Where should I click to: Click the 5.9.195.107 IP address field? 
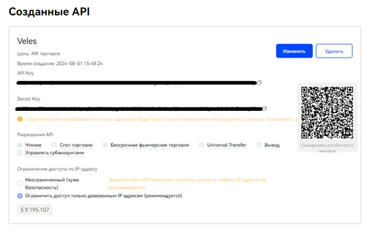(x=35, y=210)
